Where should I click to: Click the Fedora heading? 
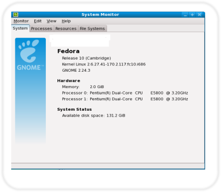(69, 51)
